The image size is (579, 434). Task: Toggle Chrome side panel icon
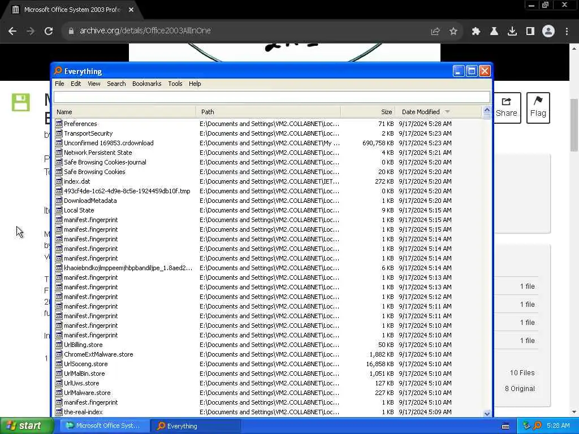530,32
